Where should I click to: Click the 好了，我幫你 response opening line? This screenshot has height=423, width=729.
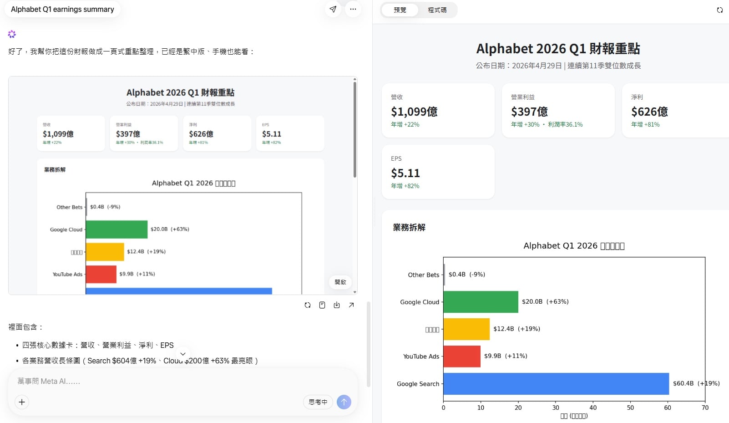point(131,51)
